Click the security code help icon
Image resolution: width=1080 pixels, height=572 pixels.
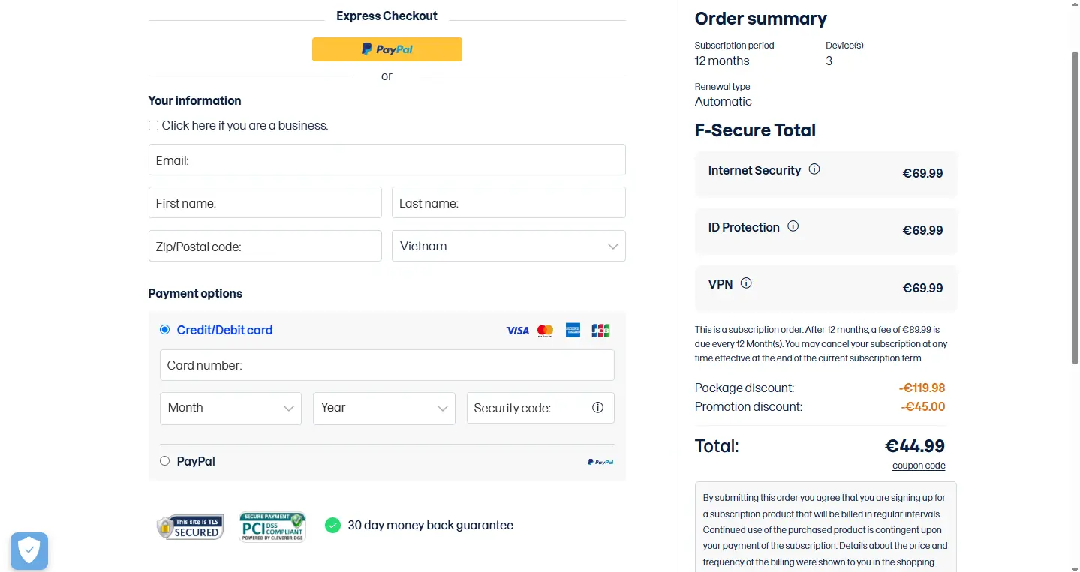[x=597, y=408]
